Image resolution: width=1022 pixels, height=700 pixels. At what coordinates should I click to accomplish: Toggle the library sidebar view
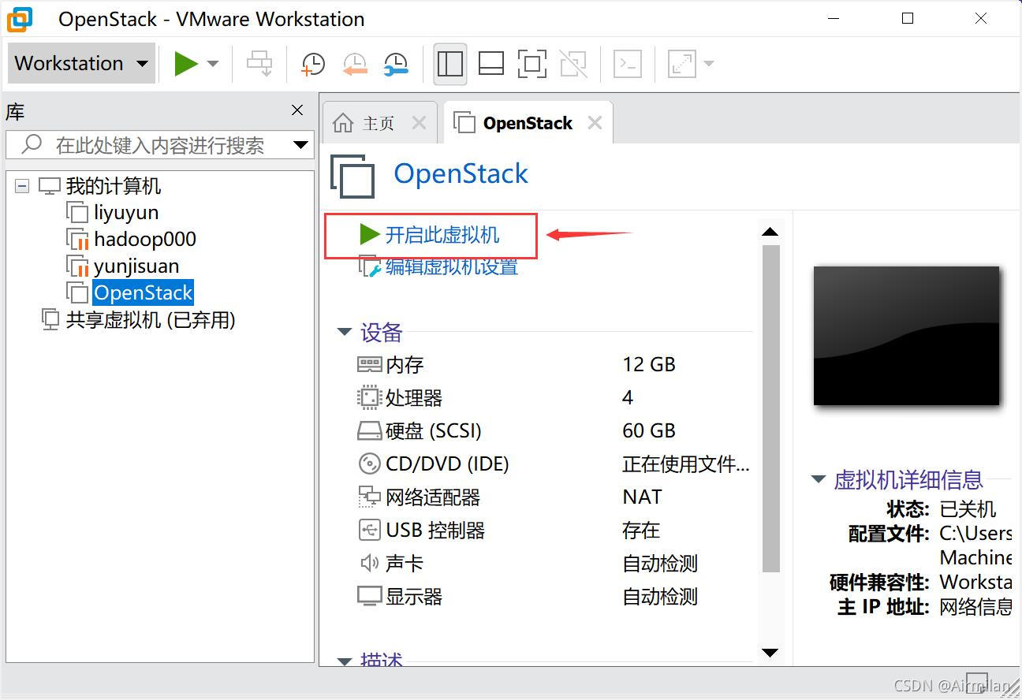[x=450, y=64]
